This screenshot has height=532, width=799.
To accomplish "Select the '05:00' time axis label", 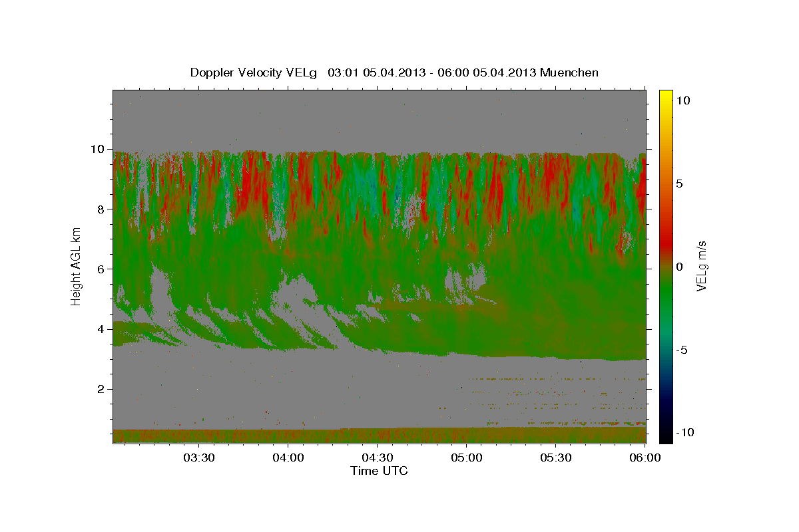I will (467, 458).
